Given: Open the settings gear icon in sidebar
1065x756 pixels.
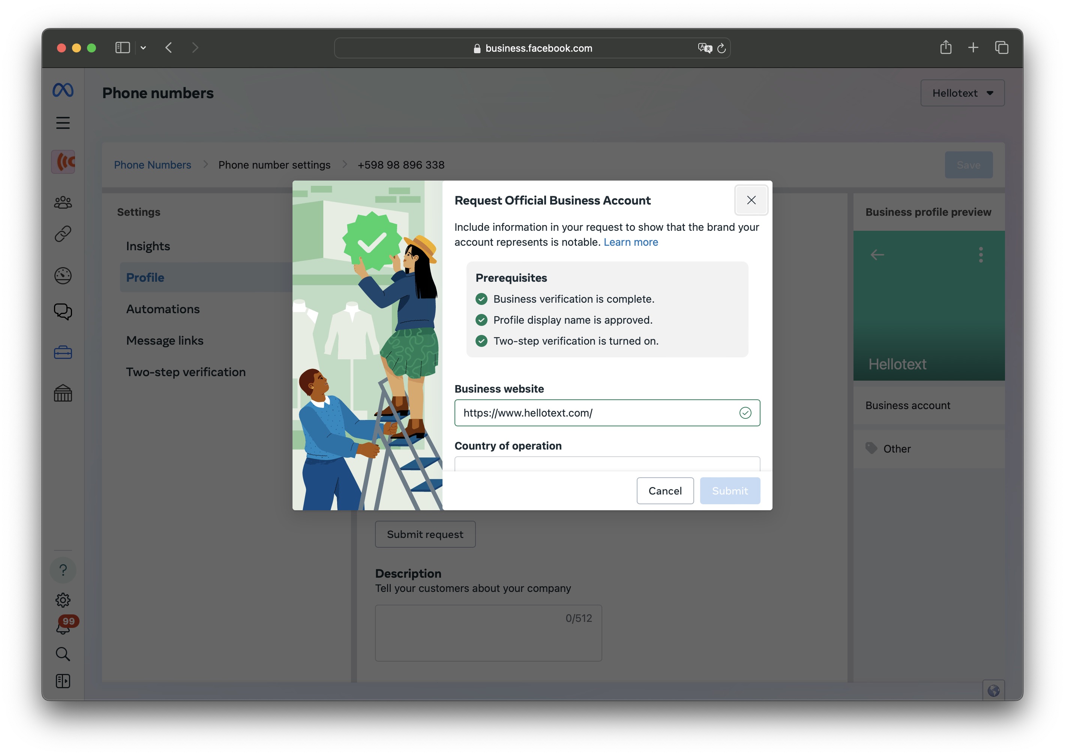Looking at the screenshot, I should (63, 600).
